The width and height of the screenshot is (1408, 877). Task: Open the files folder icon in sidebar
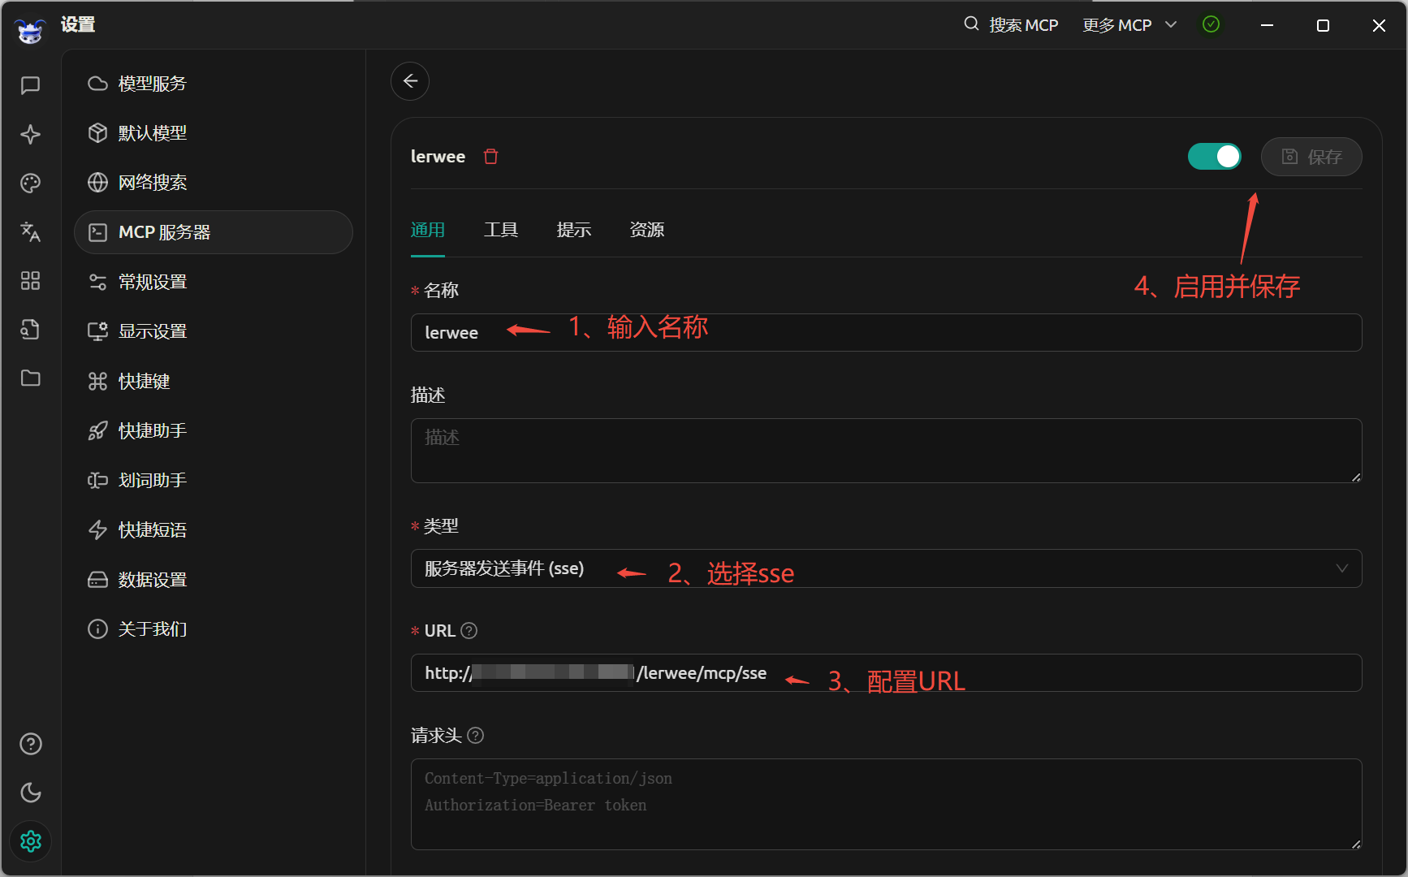[x=31, y=378]
